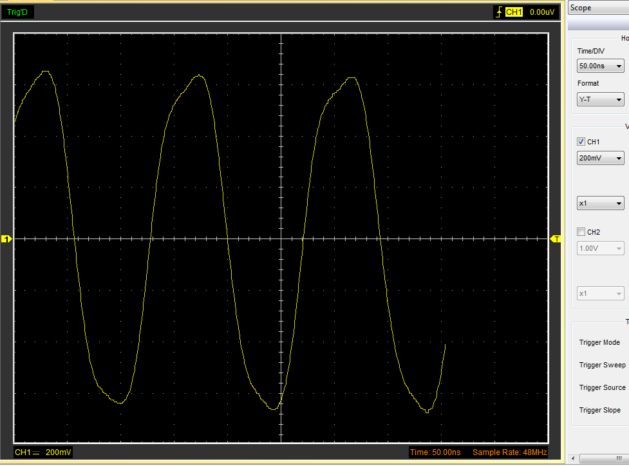Open the CH1 x1 probe dropdown
Image resolution: width=629 pixels, height=466 pixels.
tap(600, 203)
